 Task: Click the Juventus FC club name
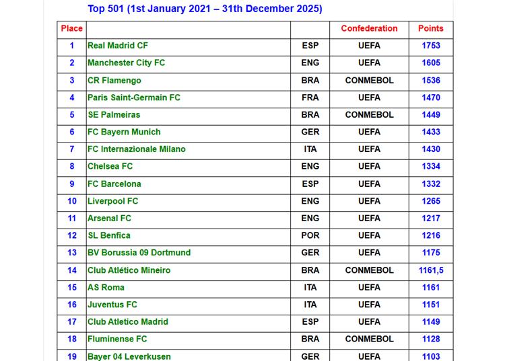coord(112,305)
